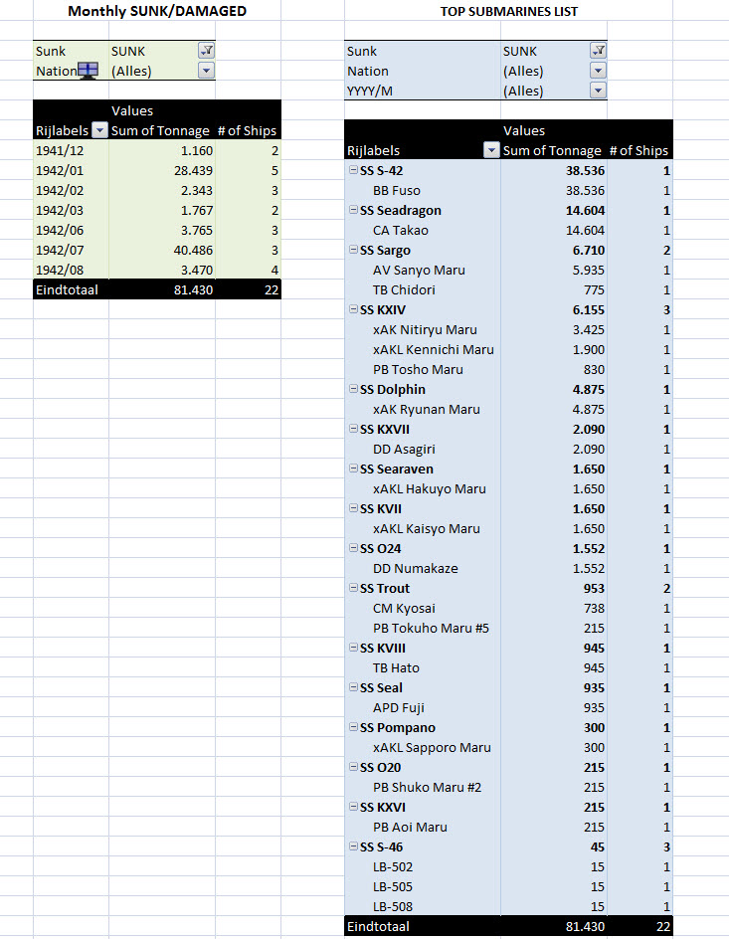This screenshot has width=729, height=939.
Task: Collapse the SS Dolphin group
Action: [354, 389]
